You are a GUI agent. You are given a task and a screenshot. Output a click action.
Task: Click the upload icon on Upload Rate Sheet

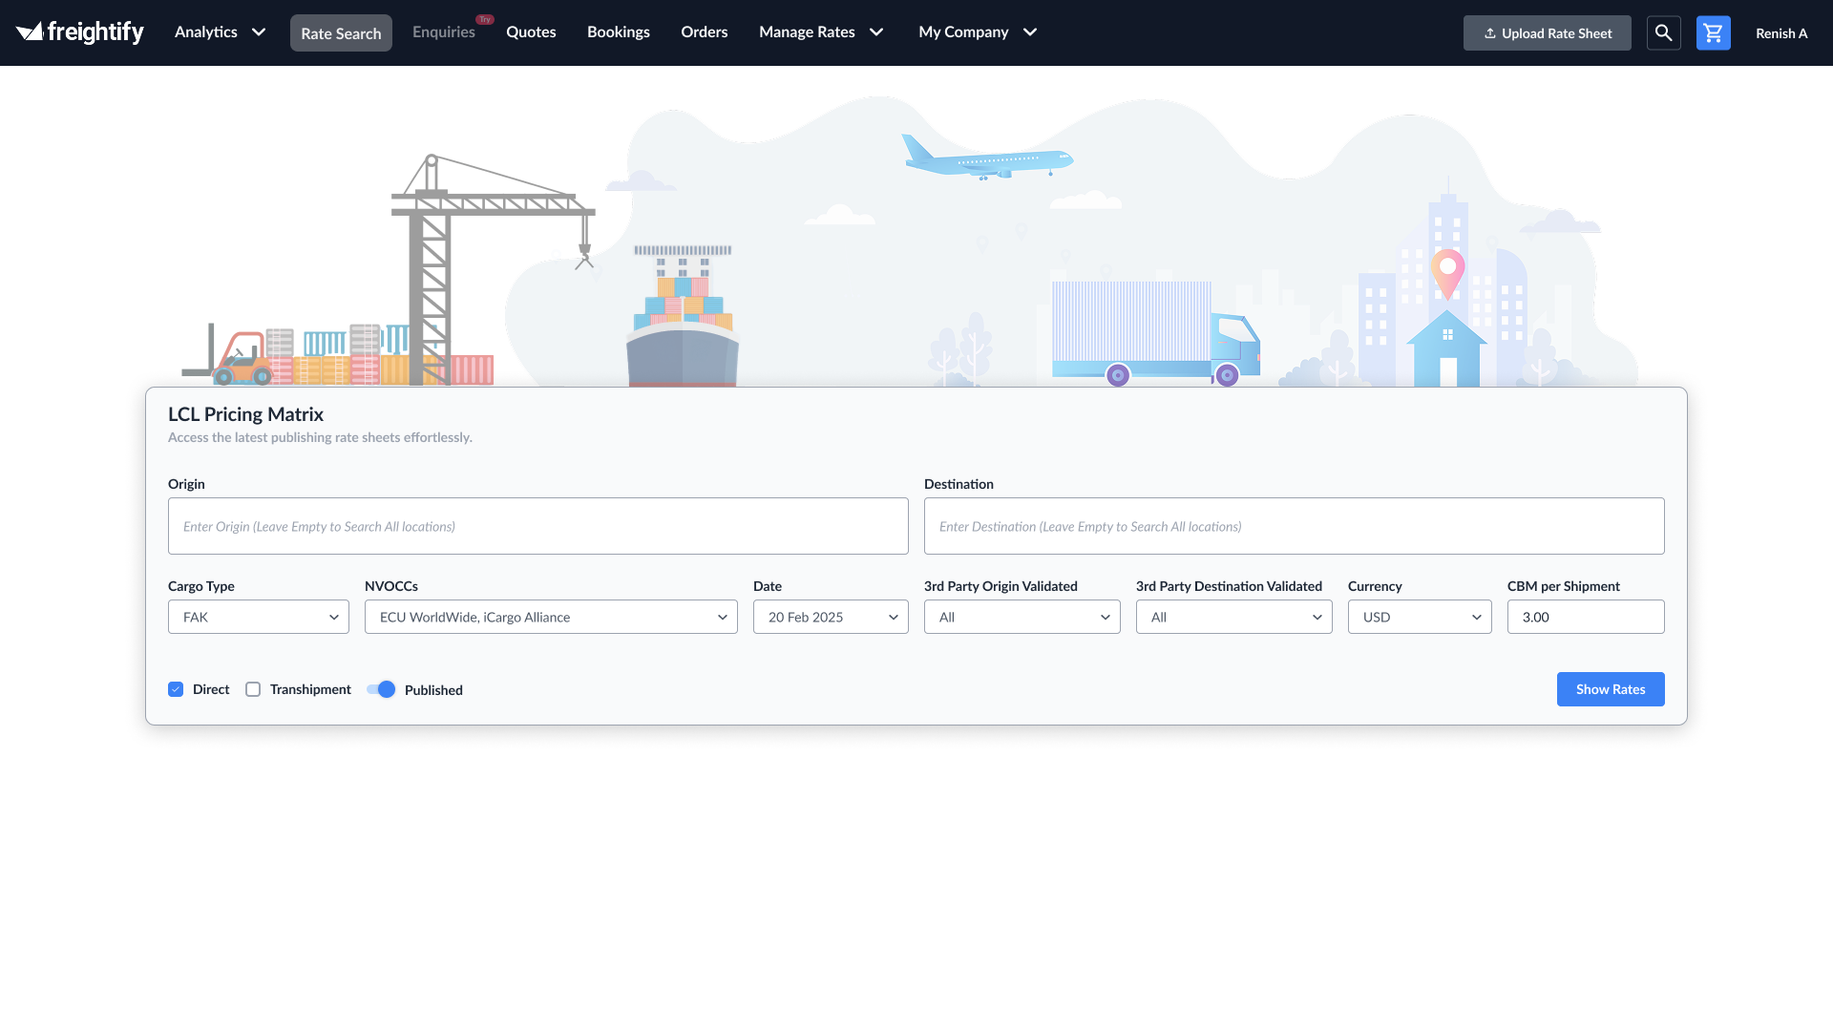(1491, 32)
